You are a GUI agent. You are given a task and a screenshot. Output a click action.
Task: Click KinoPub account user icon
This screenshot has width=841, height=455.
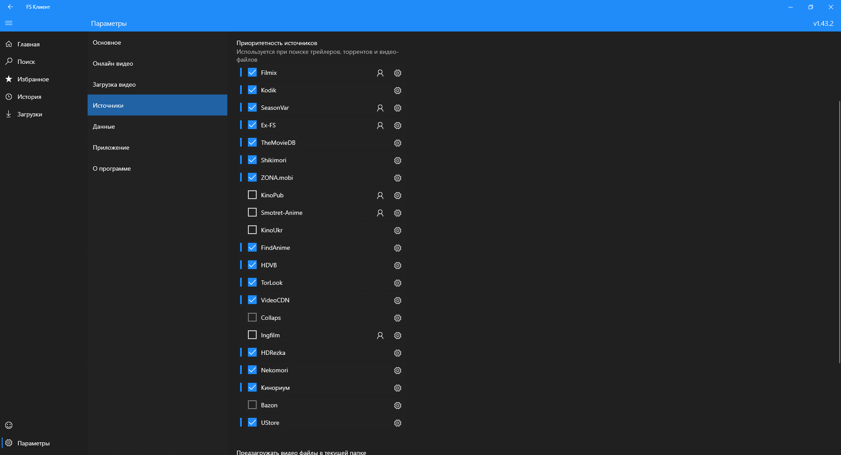(x=380, y=196)
